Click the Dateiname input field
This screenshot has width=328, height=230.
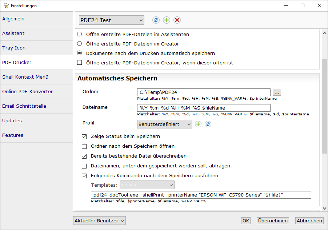[x=204, y=108]
